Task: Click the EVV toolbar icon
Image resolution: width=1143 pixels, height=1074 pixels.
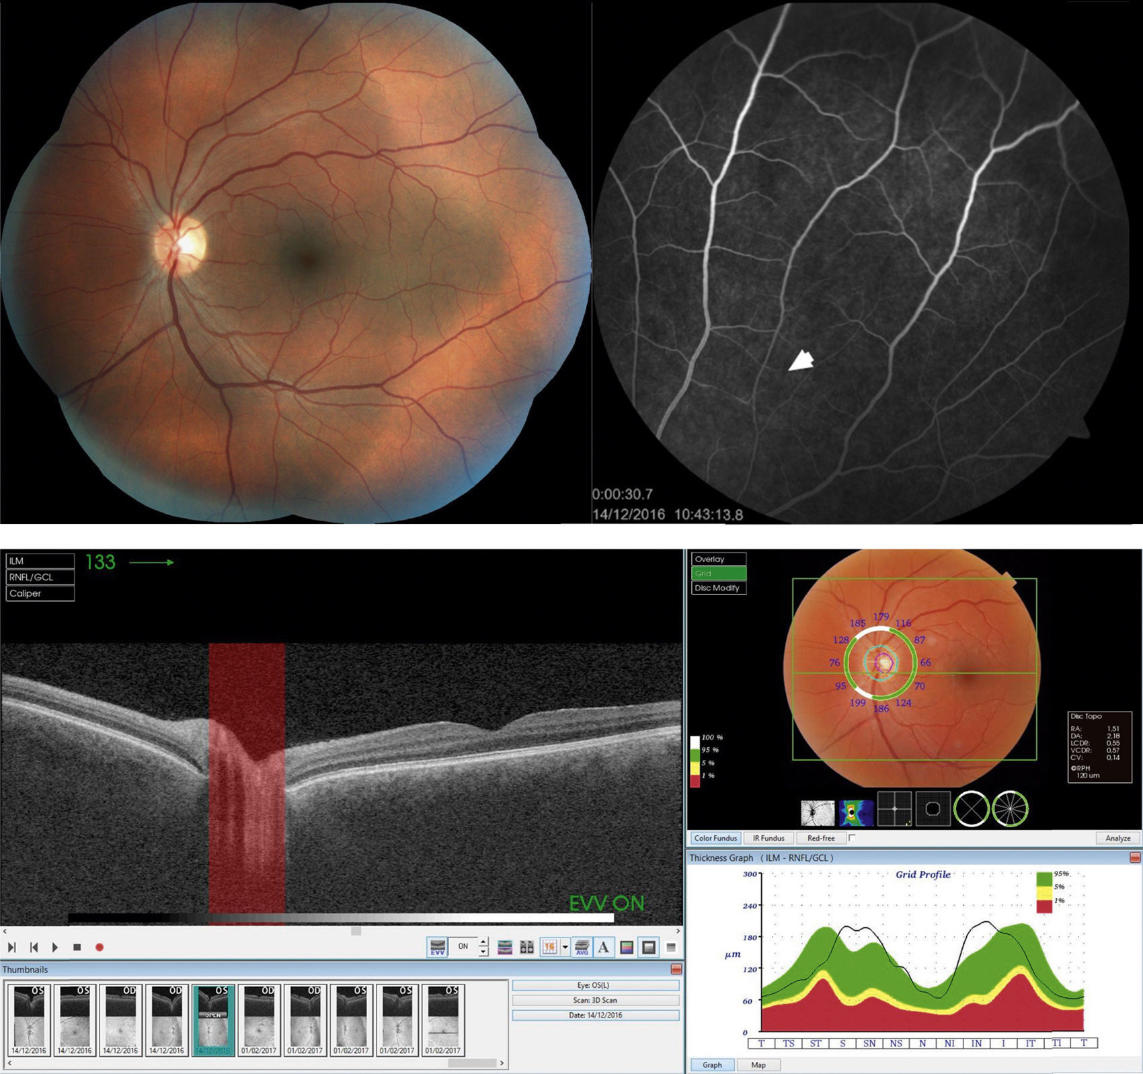Action: click(438, 947)
